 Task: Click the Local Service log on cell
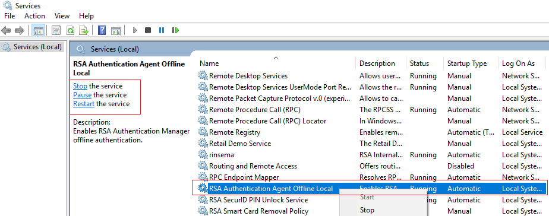[x=522, y=132]
